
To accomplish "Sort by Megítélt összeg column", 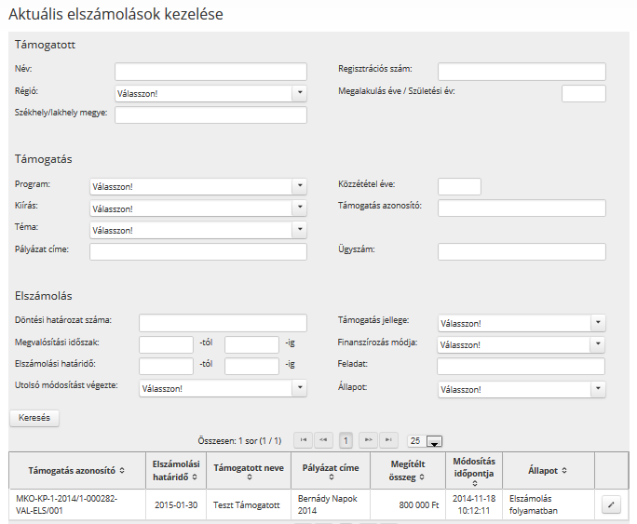I will [422, 477].
